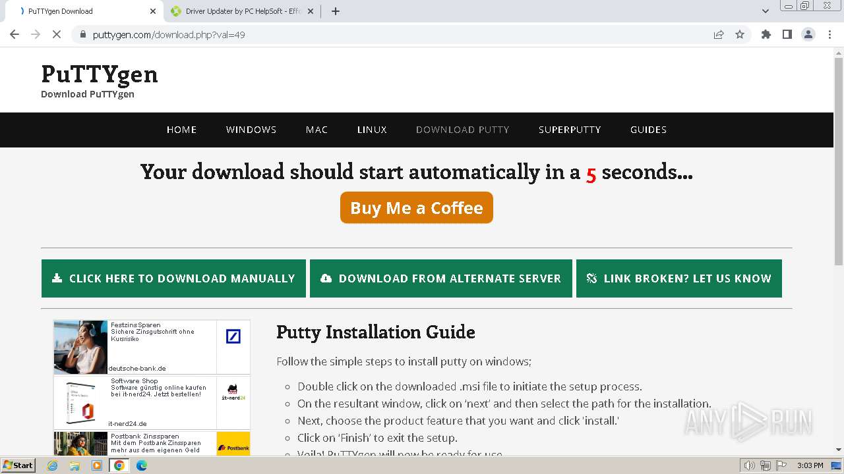This screenshot has height=474, width=844.
Task: Click the page vertical scrollbar thumb
Action: pos(839,161)
